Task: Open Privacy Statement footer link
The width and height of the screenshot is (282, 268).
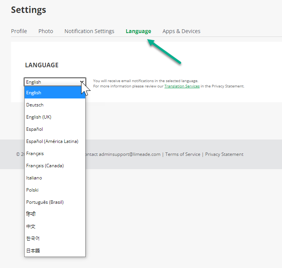Action: (x=224, y=154)
